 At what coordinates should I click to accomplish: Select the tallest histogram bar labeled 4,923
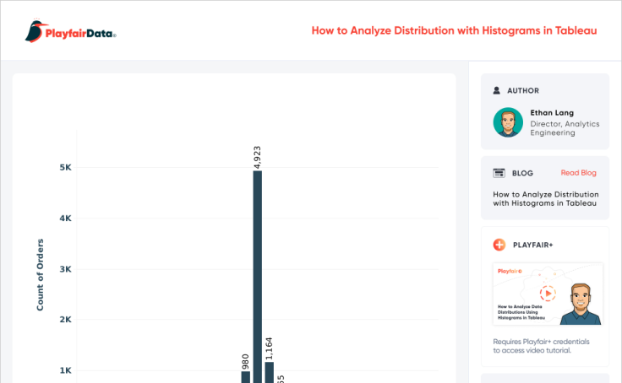(x=258, y=277)
